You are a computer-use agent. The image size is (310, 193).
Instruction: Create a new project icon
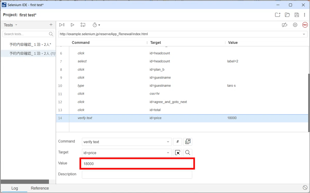(278, 15)
